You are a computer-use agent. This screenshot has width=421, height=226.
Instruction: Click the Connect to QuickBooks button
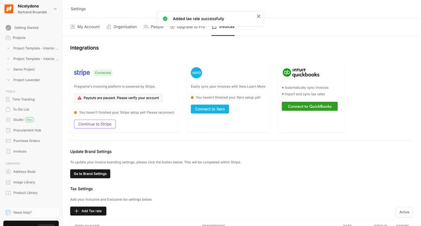point(310,106)
